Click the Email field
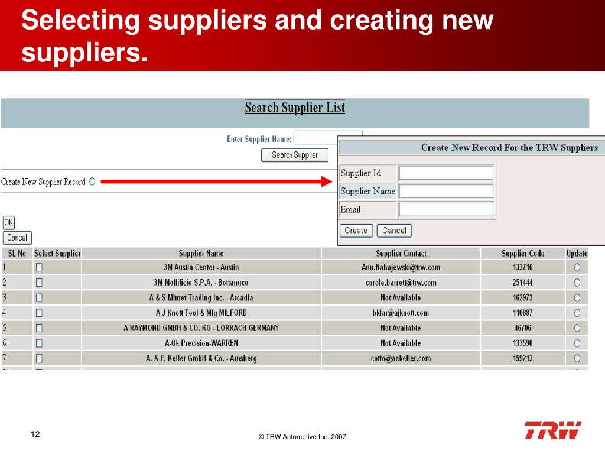Screen dimensions: 605x454 (x=446, y=209)
